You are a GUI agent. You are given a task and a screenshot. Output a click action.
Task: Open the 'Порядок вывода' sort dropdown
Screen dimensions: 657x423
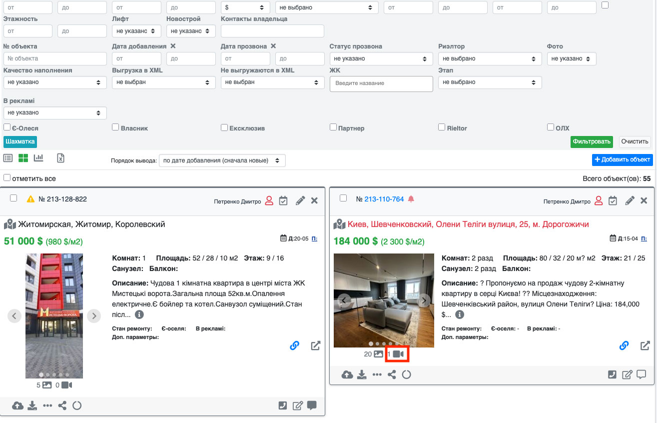(222, 160)
